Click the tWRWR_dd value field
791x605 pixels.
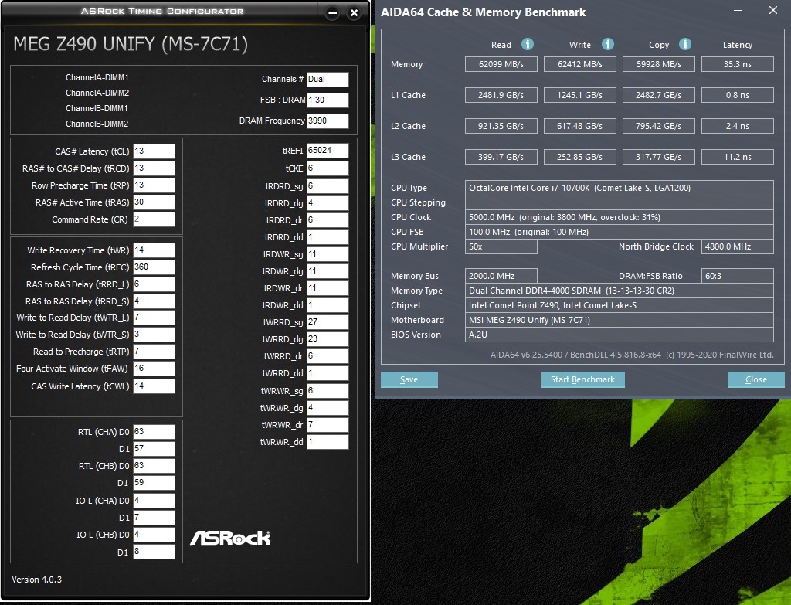pyautogui.click(x=328, y=442)
